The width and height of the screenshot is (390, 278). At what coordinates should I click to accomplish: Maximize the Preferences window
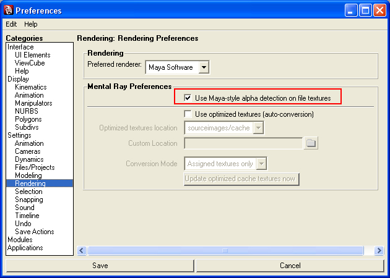coord(366,10)
